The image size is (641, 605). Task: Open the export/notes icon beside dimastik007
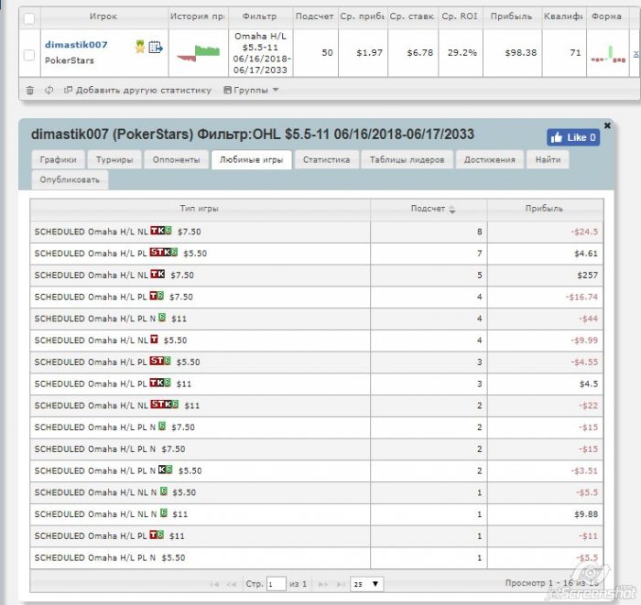point(156,47)
